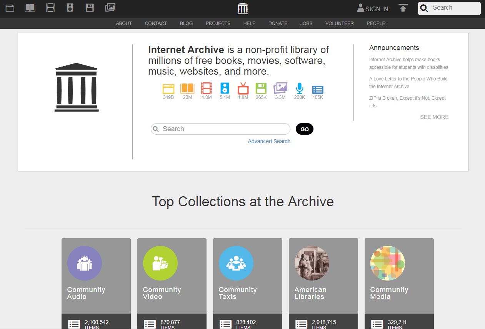
Task: Click the Community Audio title
Action: (86, 293)
